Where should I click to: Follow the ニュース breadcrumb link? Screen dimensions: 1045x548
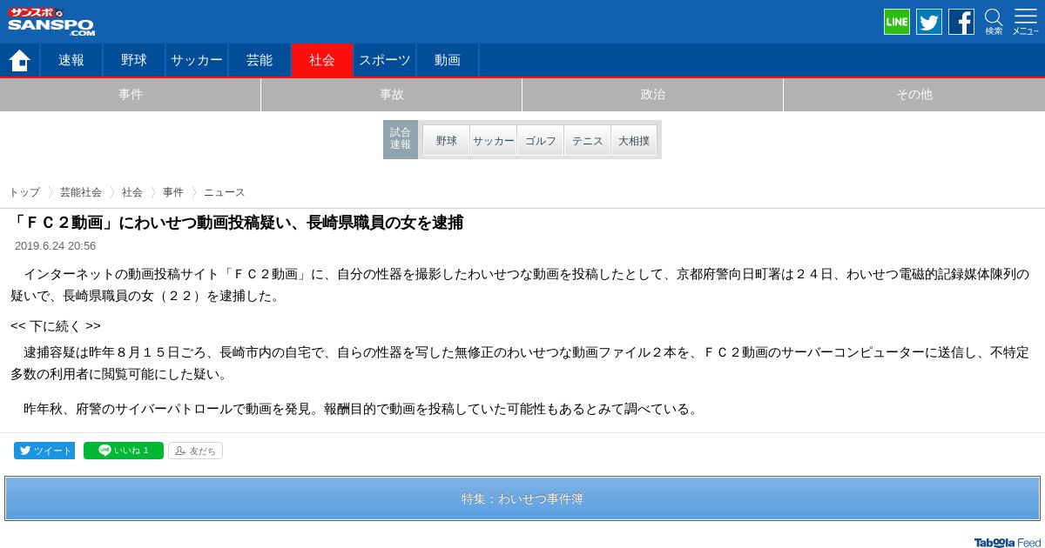225,192
